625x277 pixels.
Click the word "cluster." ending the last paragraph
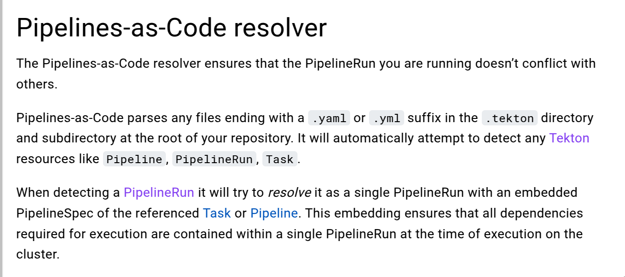pyautogui.click(x=38, y=254)
